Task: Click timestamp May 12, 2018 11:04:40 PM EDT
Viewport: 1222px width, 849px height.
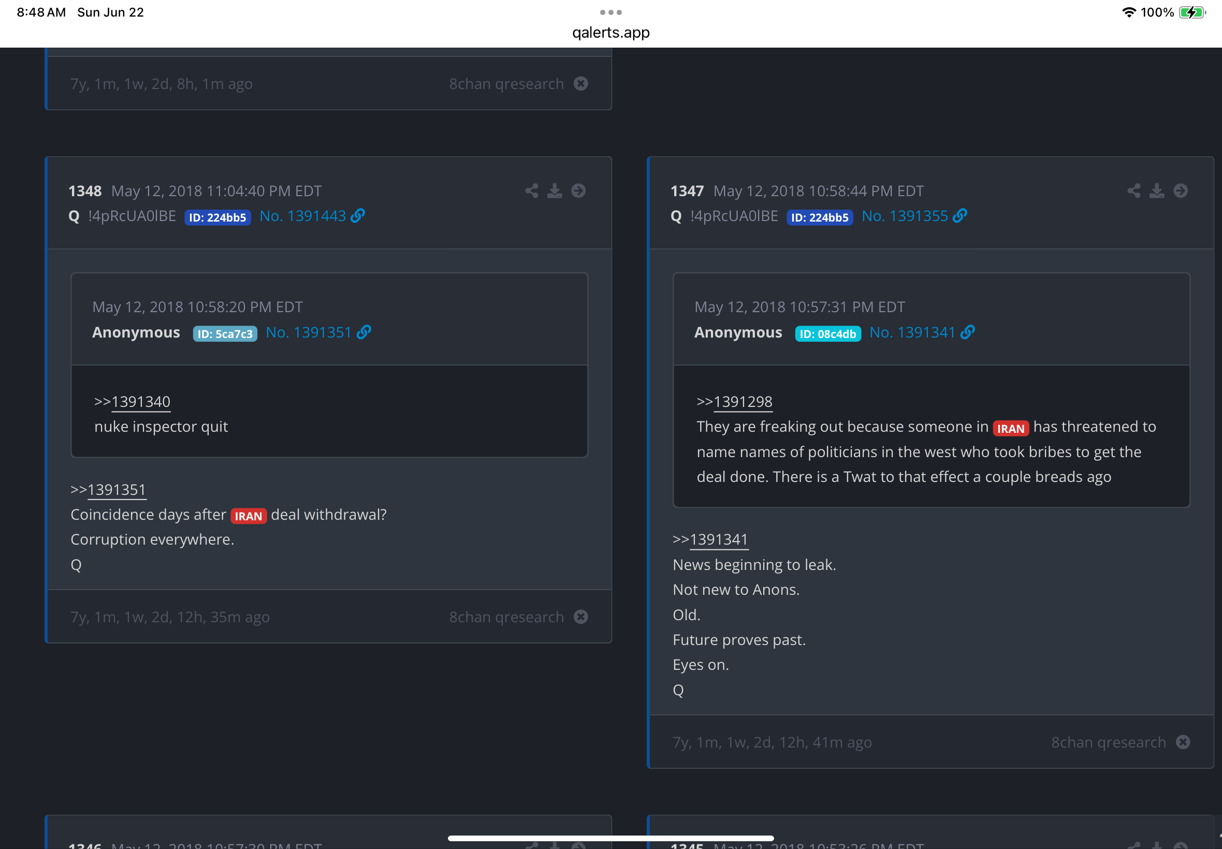Action: 216,191
